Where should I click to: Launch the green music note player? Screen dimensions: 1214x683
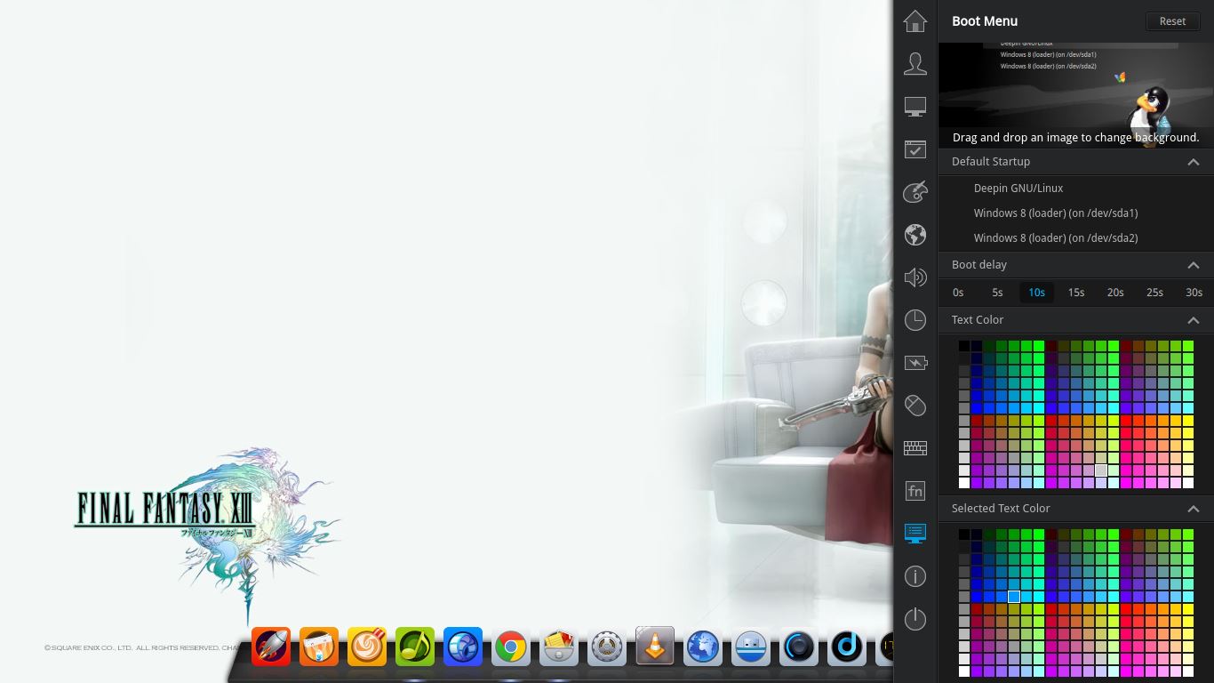click(x=415, y=647)
